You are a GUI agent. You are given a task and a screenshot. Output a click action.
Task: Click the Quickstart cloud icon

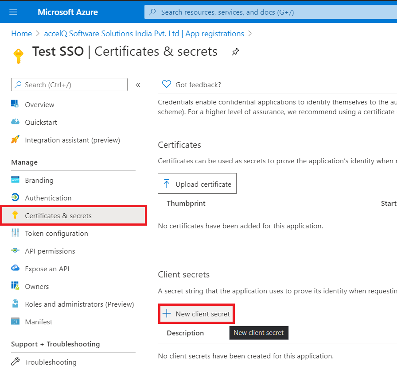coord(15,122)
